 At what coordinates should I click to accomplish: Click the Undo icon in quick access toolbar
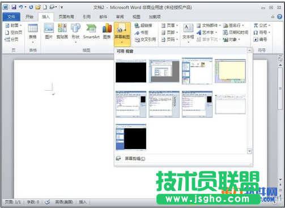coord(20,7)
